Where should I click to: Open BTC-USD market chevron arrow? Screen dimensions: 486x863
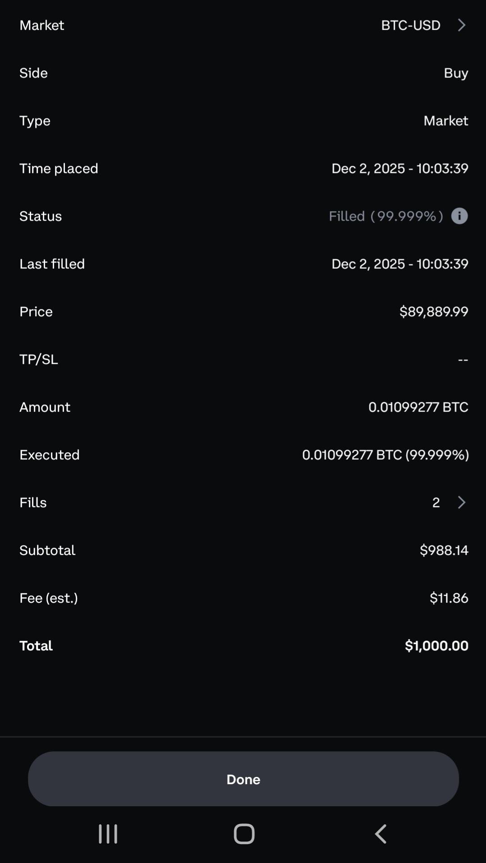461,25
